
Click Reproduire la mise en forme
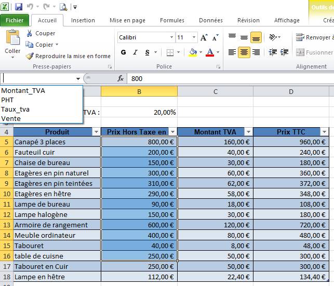[x=68, y=56]
